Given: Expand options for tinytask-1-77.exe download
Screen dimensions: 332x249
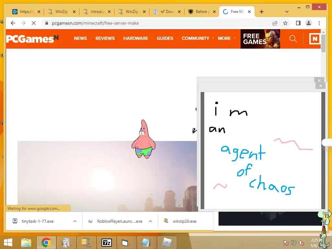Looking at the screenshot, I should [x=75, y=221].
